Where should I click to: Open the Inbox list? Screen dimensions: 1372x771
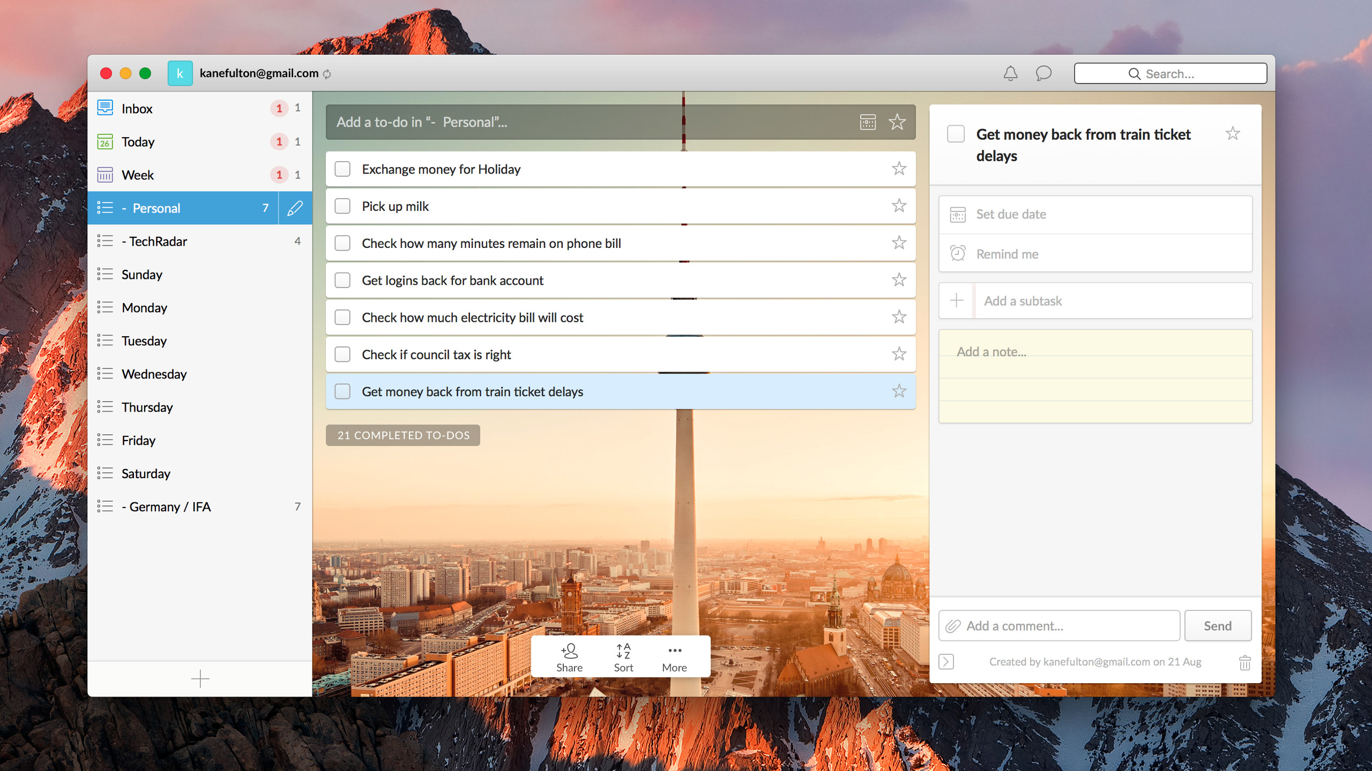tap(200, 108)
